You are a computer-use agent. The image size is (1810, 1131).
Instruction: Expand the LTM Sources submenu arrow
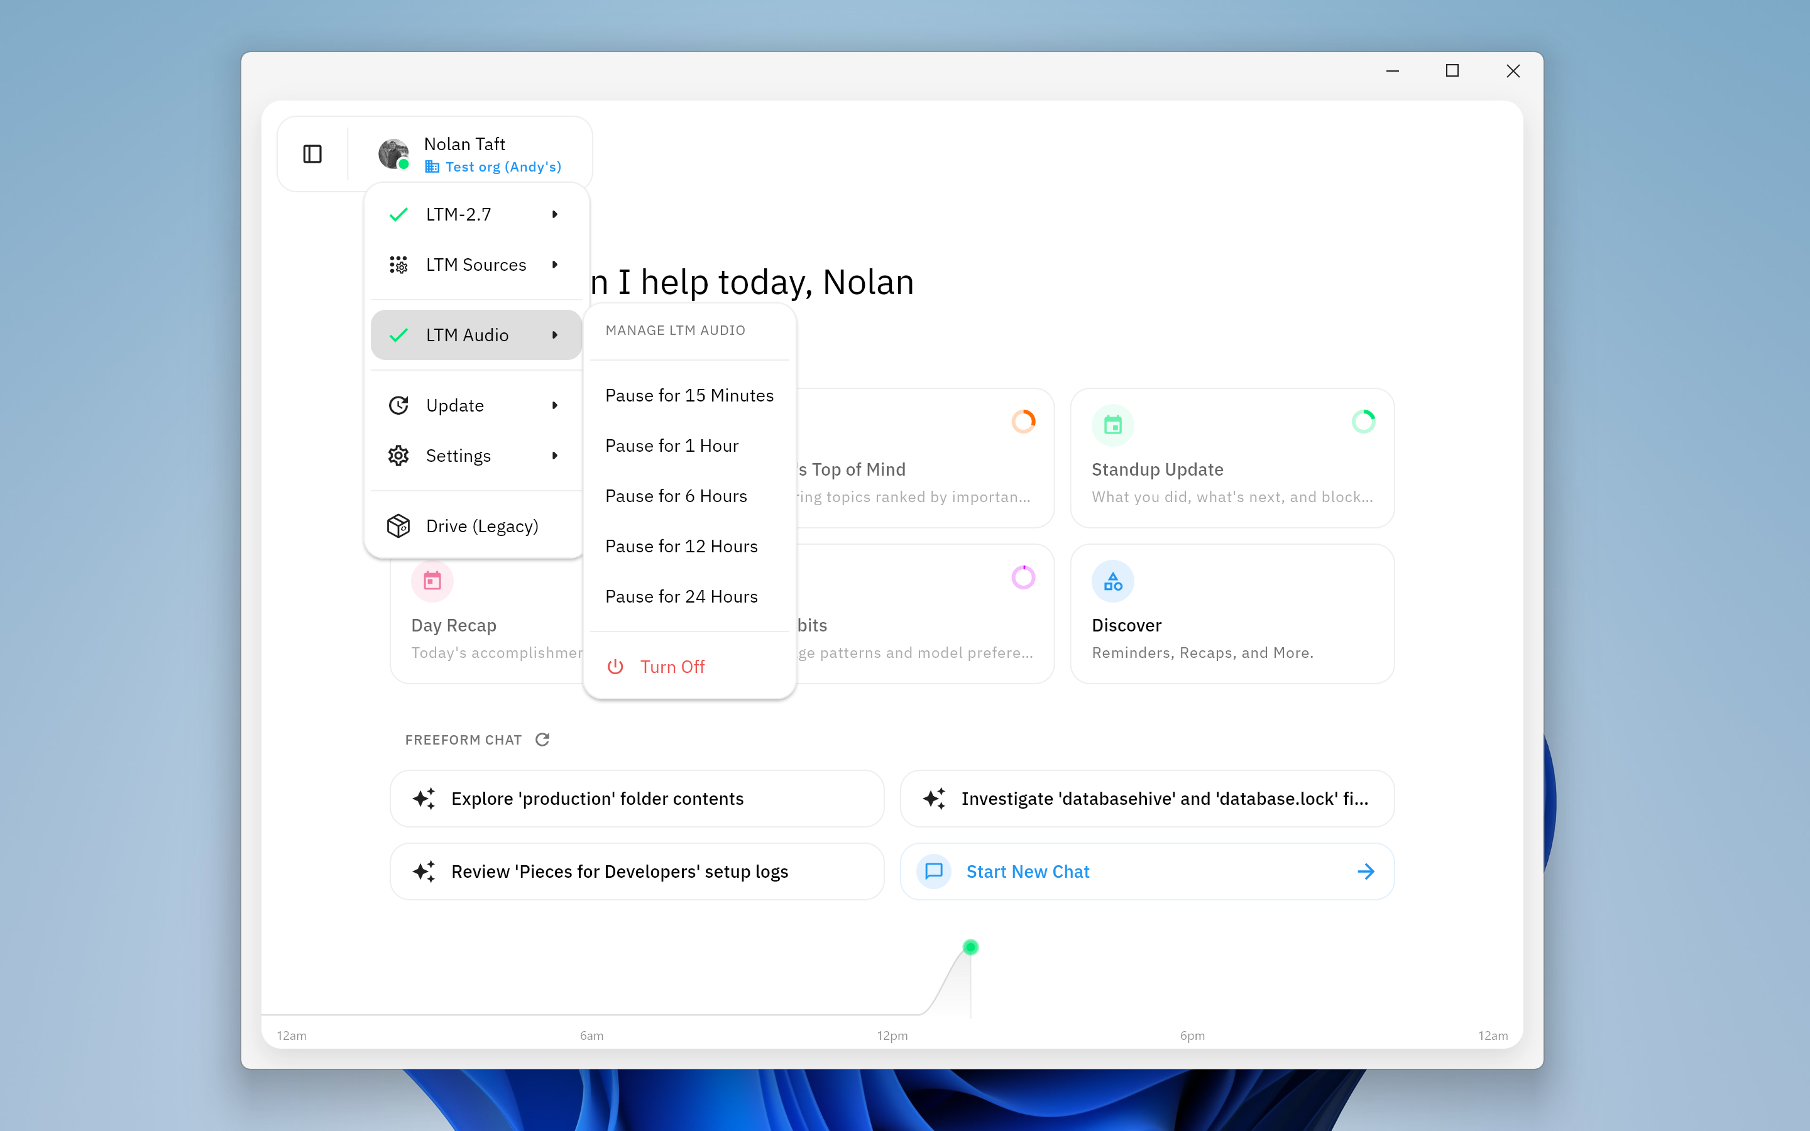click(x=555, y=265)
